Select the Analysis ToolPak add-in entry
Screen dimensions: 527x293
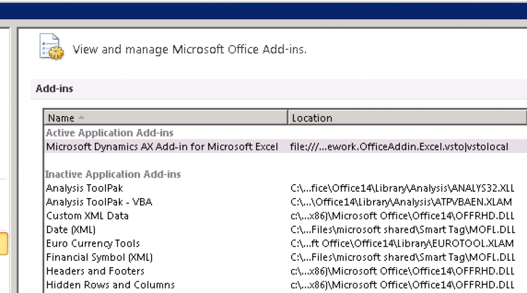(84, 188)
